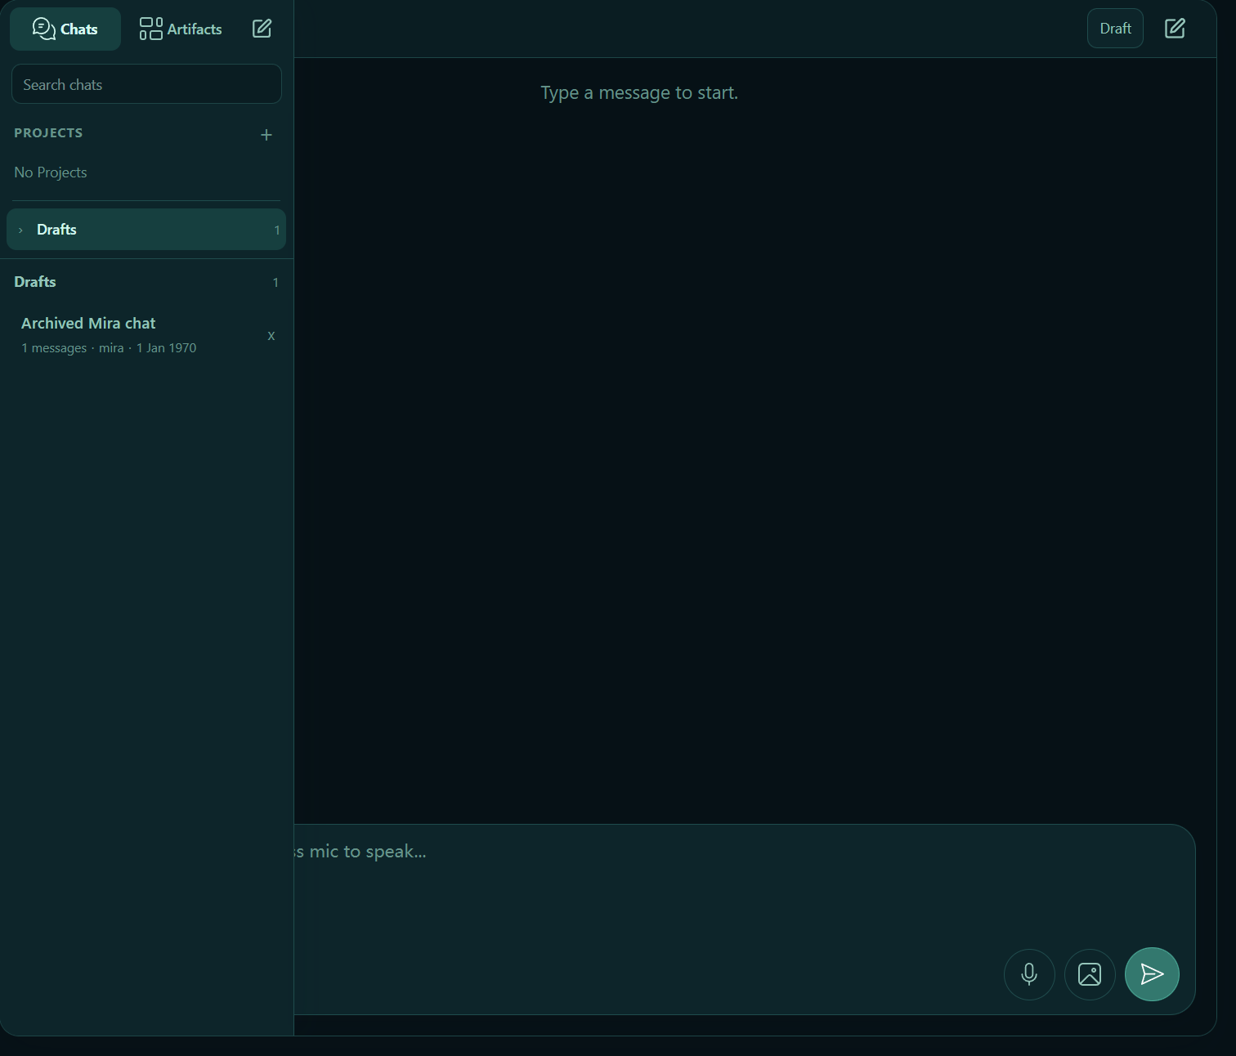Viewport: 1236px width, 1056px height.
Task: Click the microphone icon to speak
Action: pos(1029,974)
